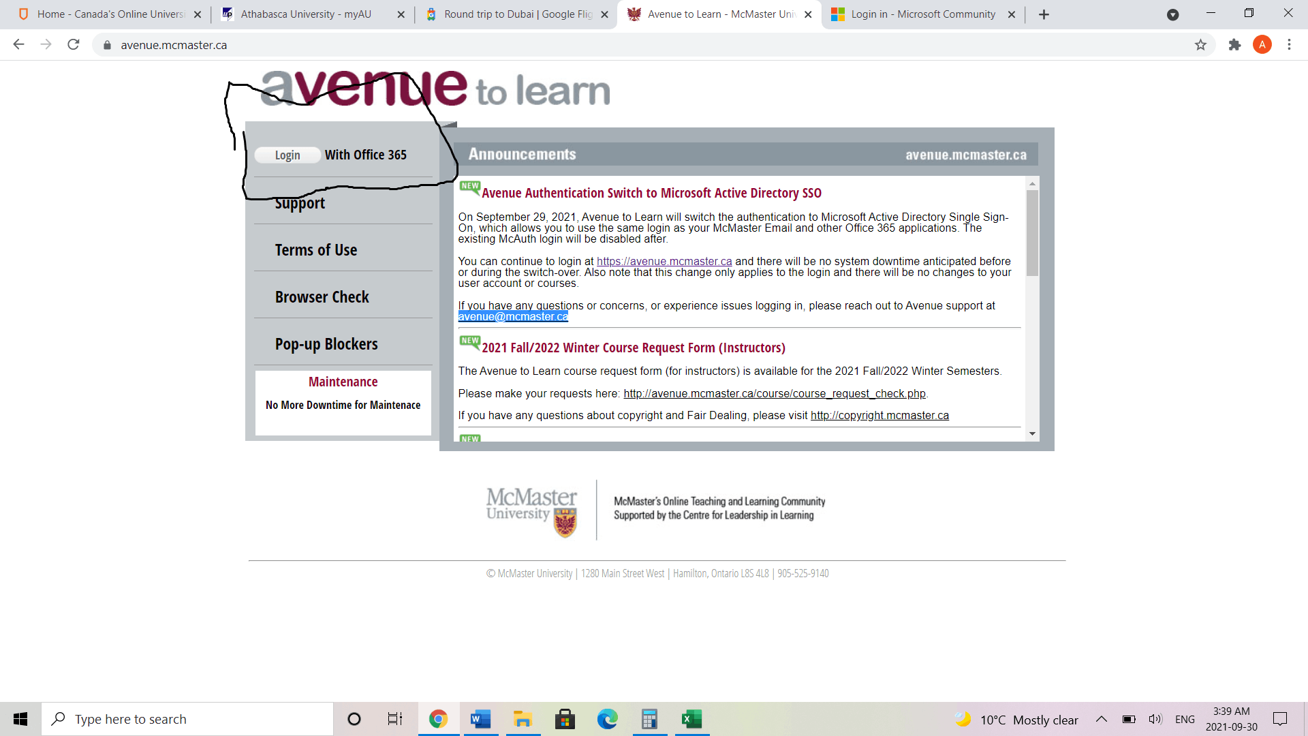Switch to Athabasca University myAU tab
The image size is (1308, 736).
[307, 14]
